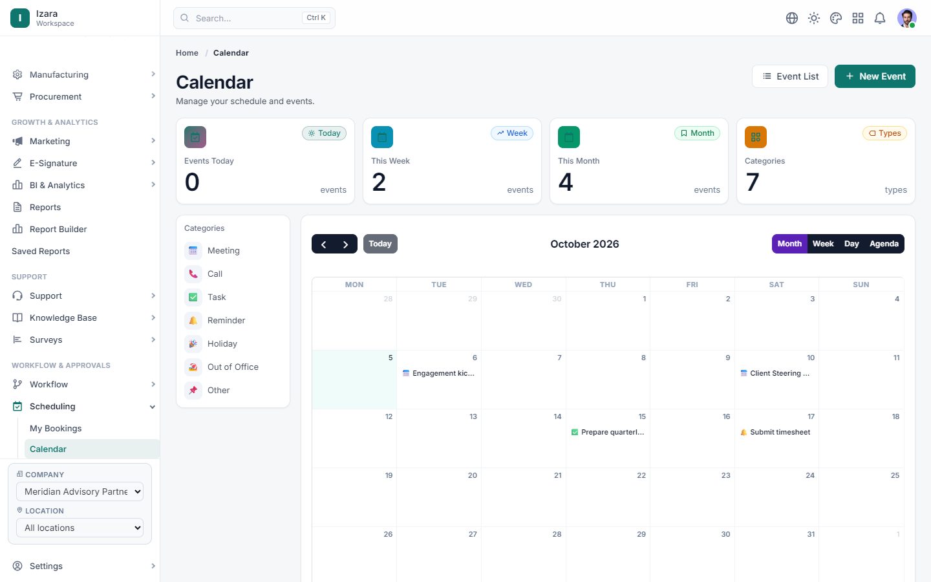Screen dimensions: 931x582
Task: Go to previous month arrow
Action: (x=323, y=244)
